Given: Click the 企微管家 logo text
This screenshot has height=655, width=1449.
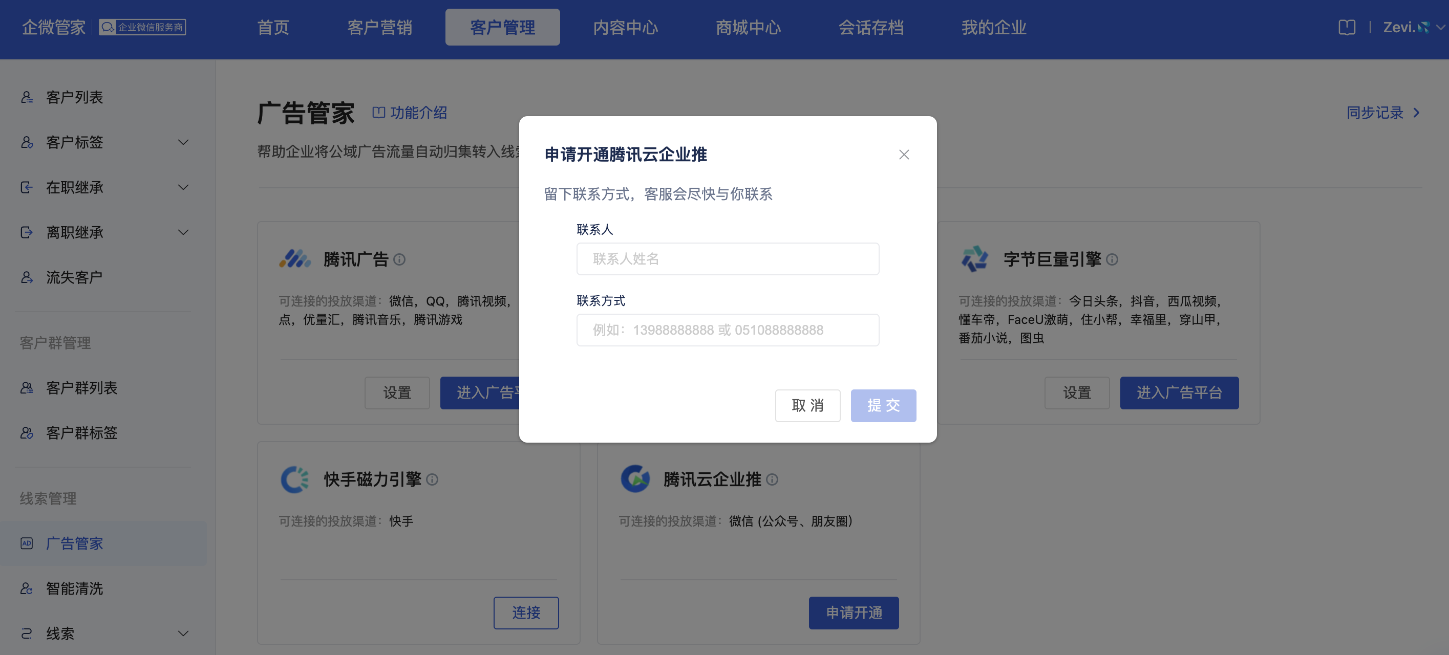Looking at the screenshot, I should point(53,27).
